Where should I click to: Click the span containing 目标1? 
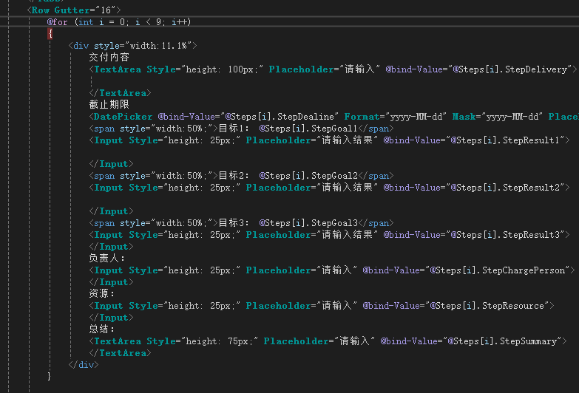242,129
